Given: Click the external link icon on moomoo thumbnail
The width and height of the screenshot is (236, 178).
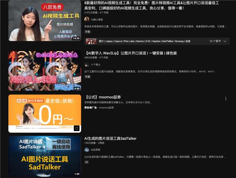Looking at the screenshot, I should (77, 128).
